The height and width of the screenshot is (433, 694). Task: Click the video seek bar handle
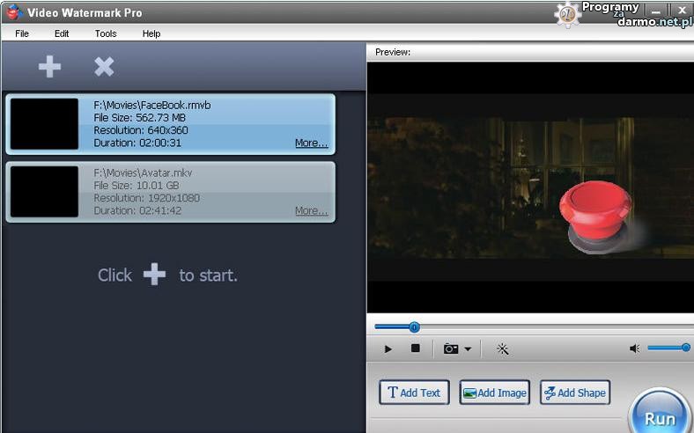coord(414,327)
